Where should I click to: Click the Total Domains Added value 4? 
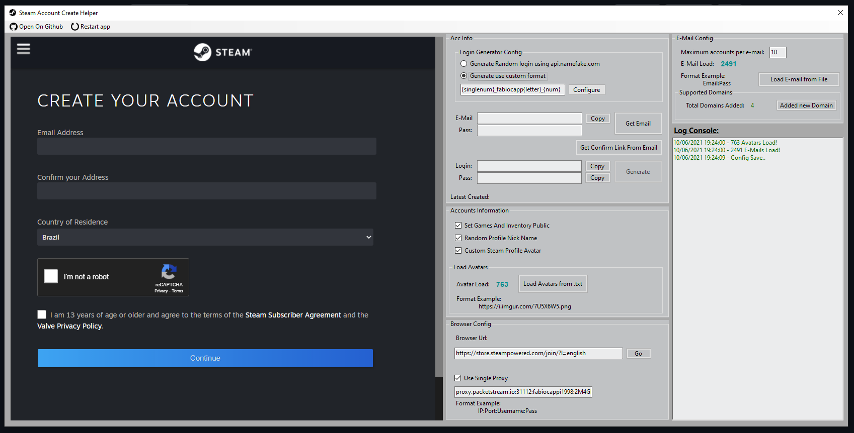(752, 105)
